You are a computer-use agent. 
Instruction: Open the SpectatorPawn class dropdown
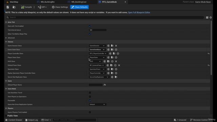(97, 69)
